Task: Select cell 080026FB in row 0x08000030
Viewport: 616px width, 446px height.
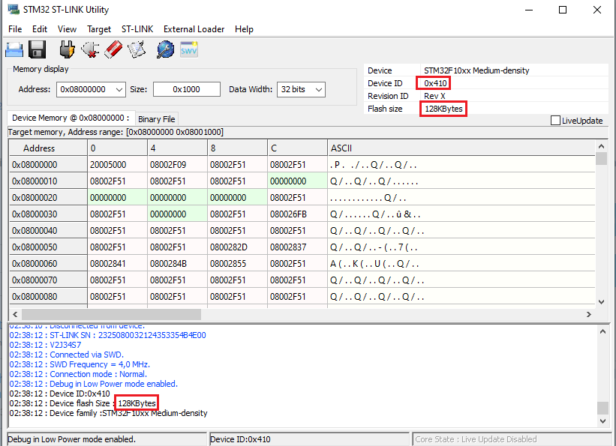Action: point(297,214)
